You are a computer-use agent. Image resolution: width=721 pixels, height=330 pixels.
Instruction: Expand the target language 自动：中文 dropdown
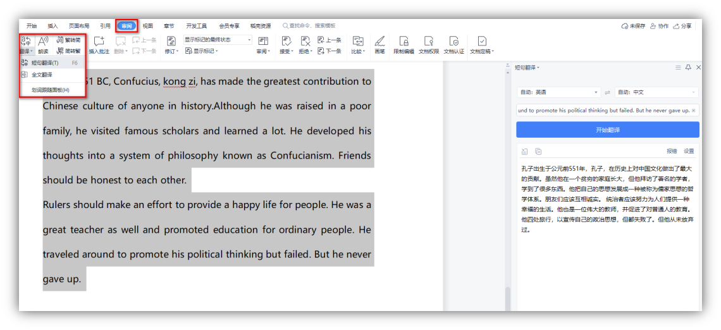click(x=657, y=92)
